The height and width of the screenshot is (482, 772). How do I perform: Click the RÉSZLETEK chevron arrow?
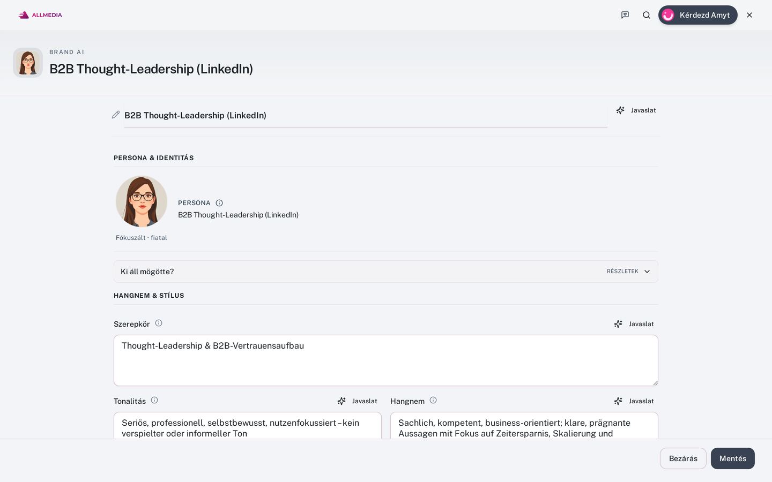[x=647, y=272]
